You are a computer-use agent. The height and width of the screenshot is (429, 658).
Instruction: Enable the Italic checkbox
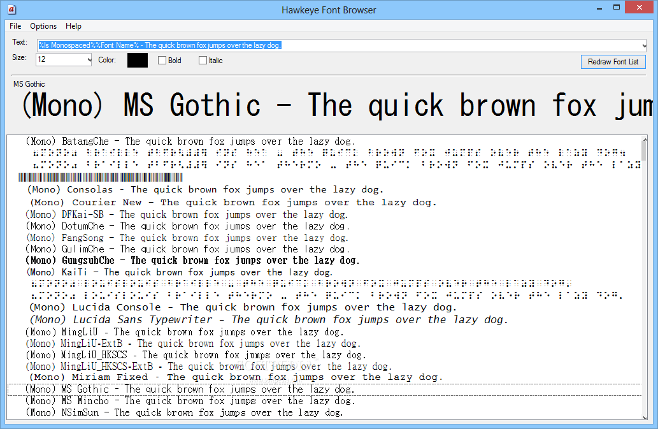(x=203, y=61)
